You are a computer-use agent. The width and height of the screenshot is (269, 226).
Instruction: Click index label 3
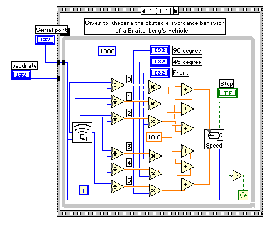129,146
